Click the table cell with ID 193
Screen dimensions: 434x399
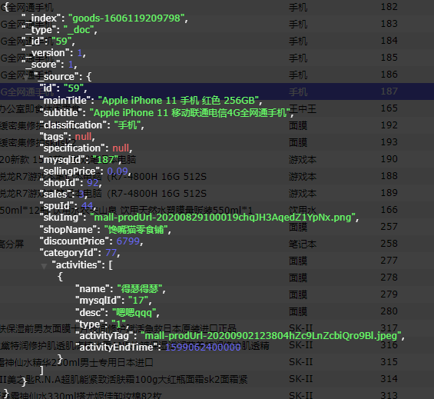389,142
